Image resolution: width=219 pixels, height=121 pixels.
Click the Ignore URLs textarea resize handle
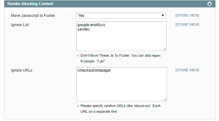click(165, 99)
